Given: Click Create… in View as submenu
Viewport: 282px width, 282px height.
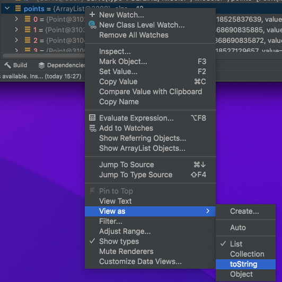Looking at the screenshot, I should pos(245,211).
